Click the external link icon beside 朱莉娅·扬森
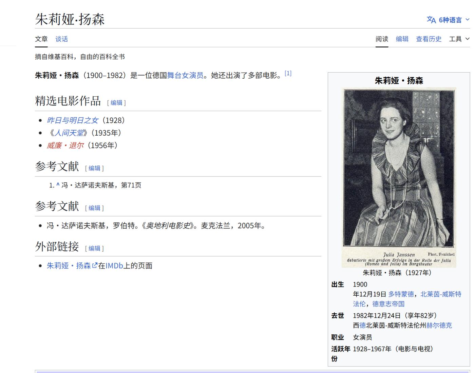475x373 pixels. (x=95, y=266)
